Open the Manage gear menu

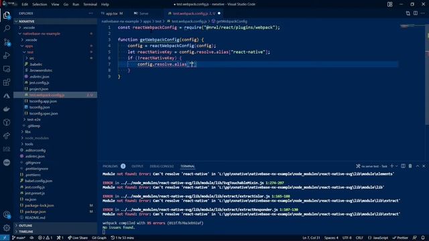(7, 228)
